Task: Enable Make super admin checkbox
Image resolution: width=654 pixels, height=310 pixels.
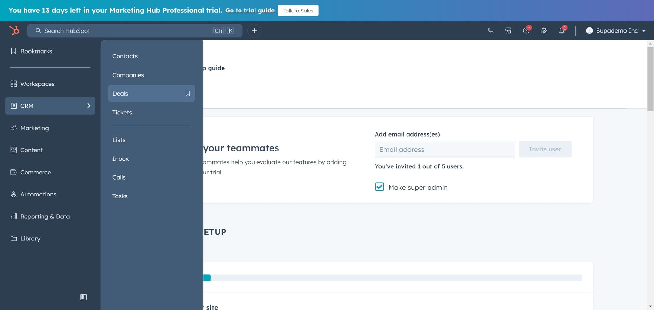Action: coord(379,187)
